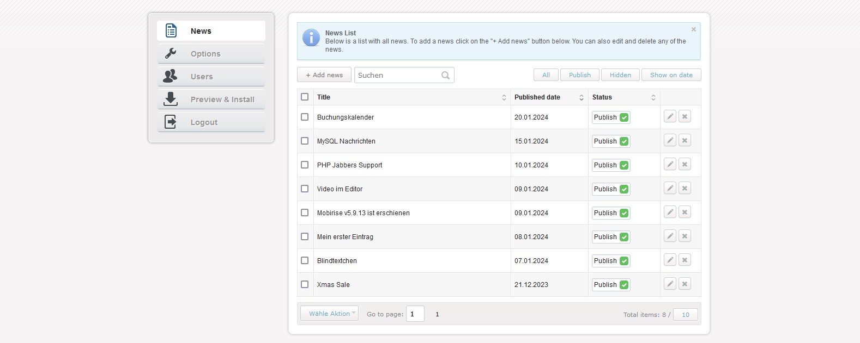Viewport: 860px width, 343px height.
Task: Delete the Xmas Sale news entry
Action: 685,284
